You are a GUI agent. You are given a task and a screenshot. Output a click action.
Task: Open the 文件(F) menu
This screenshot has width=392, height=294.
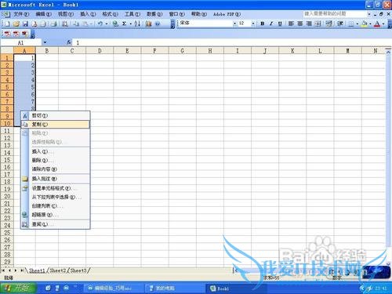(x=21, y=14)
